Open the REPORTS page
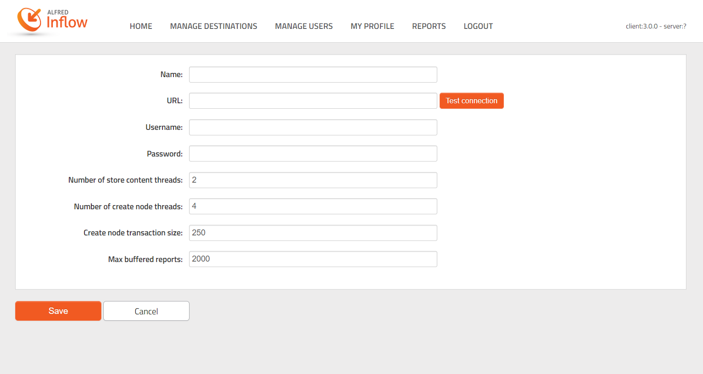Viewport: 703px width, 374px height. click(429, 26)
